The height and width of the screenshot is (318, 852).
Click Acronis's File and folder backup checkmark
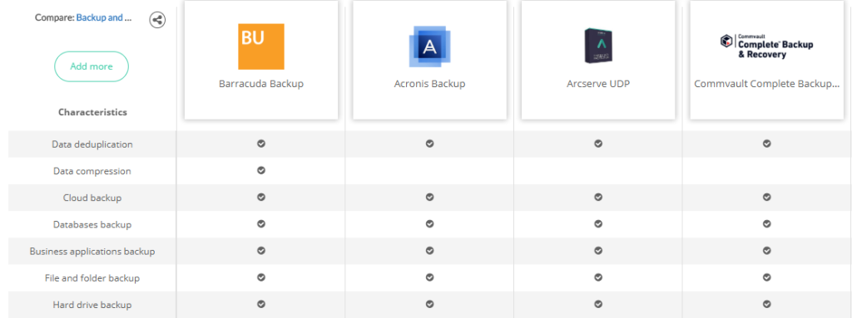(430, 277)
